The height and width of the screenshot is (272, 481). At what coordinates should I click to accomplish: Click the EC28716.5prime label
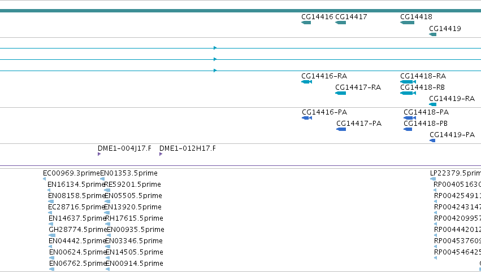pyautogui.click(x=77, y=207)
